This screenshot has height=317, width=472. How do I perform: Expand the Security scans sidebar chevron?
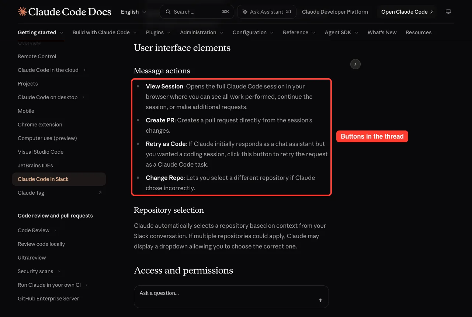coord(59,271)
